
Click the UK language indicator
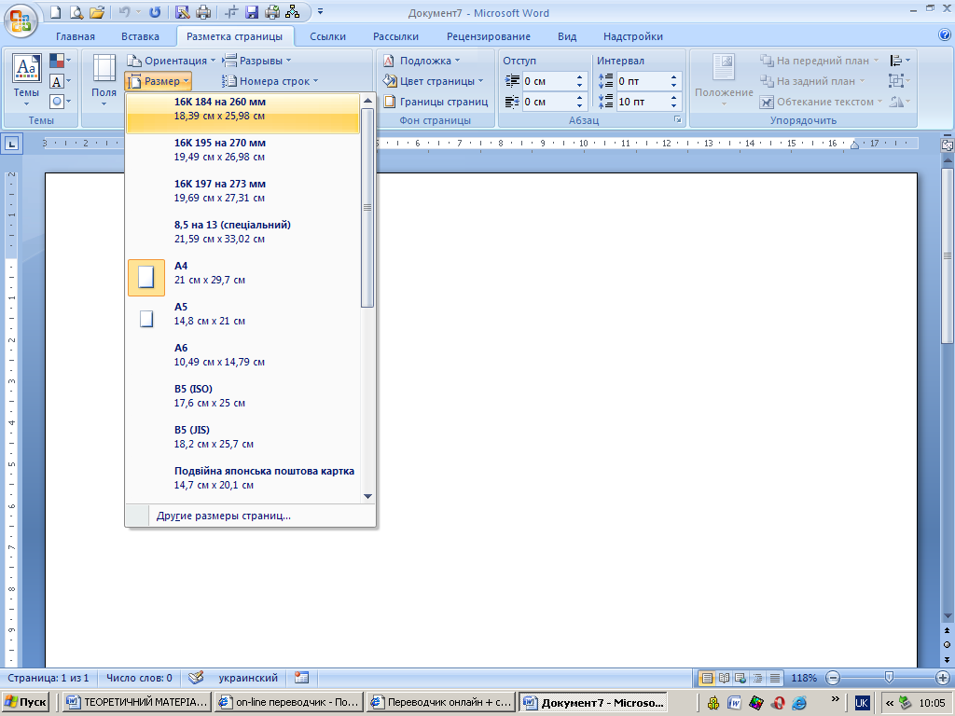coord(862,703)
